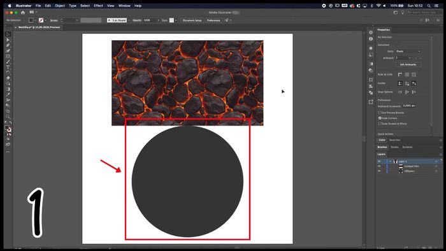This screenshot has width=446, height=251.
Task: Select the Rectangle shape tool
Action: (8, 56)
